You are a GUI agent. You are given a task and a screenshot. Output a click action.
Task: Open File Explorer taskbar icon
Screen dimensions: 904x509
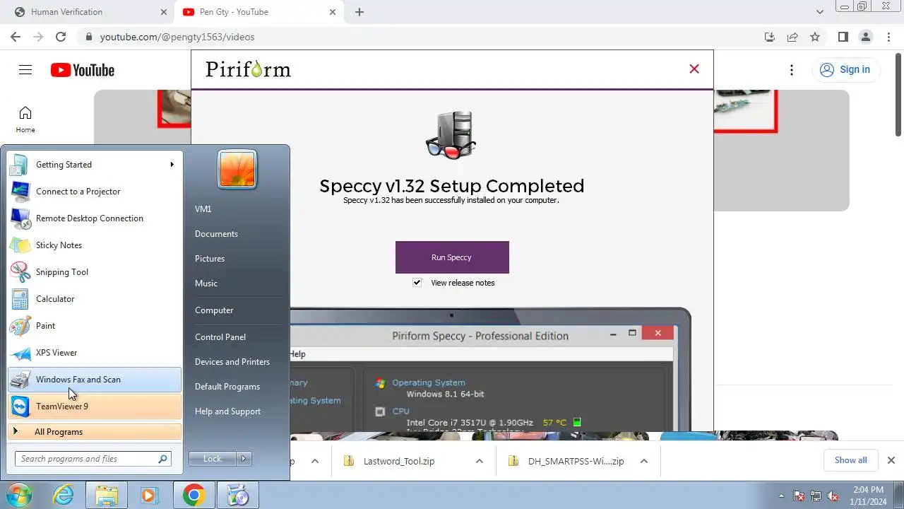(x=106, y=496)
